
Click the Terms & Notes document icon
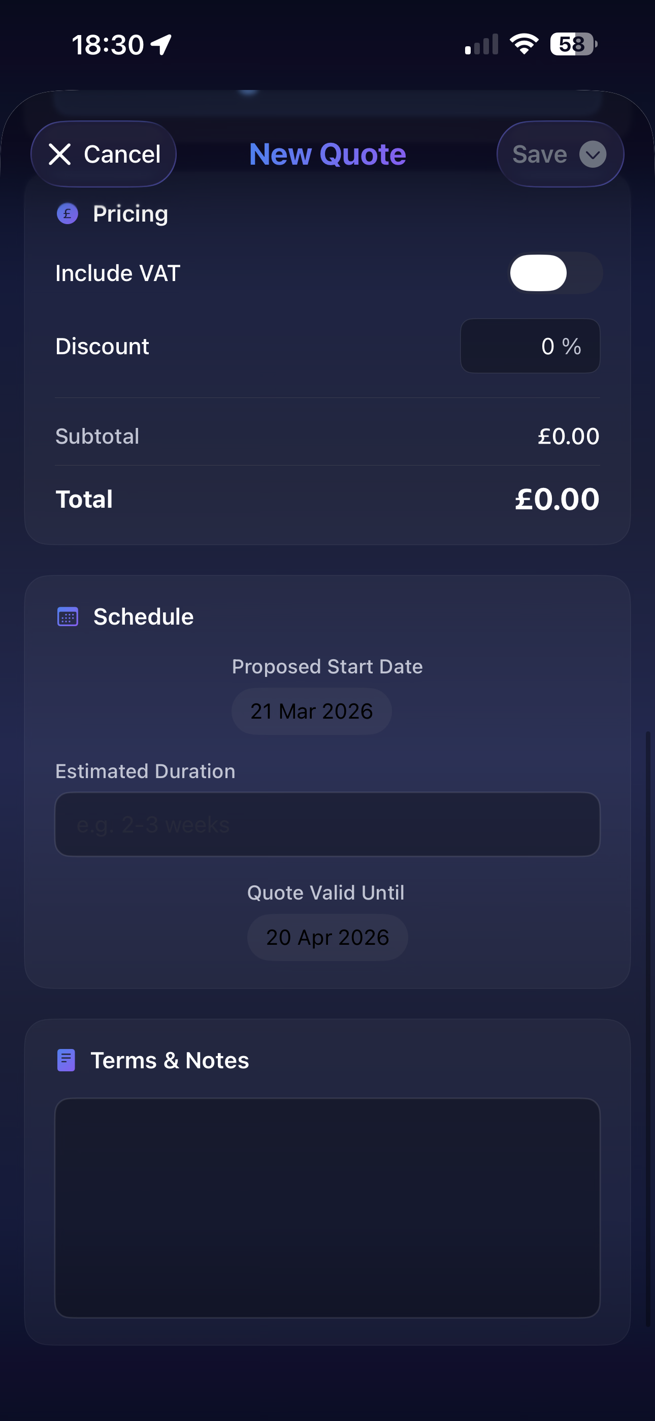[66, 1060]
